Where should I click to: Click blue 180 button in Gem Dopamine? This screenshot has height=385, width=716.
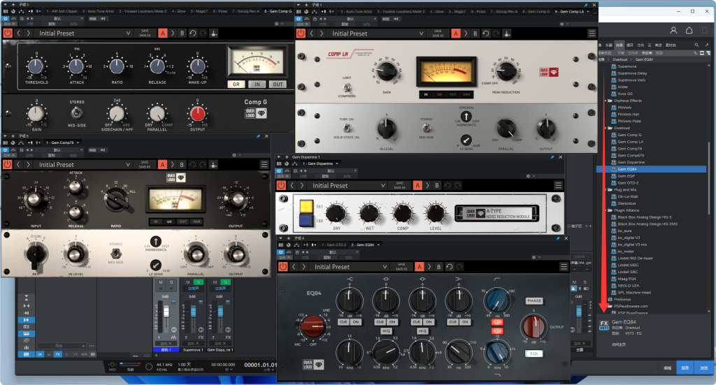click(x=306, y=220)
